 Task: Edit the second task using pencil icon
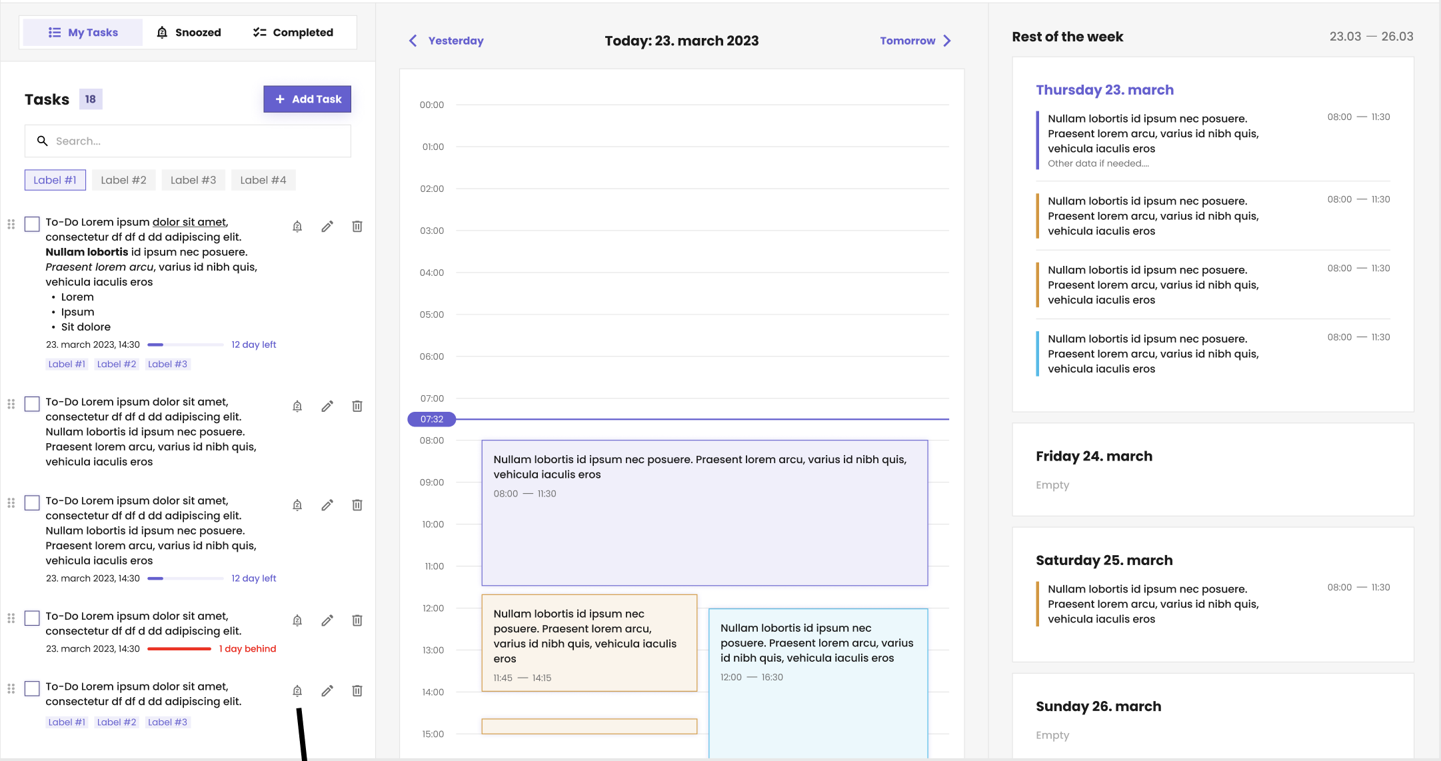pos(327,406)
